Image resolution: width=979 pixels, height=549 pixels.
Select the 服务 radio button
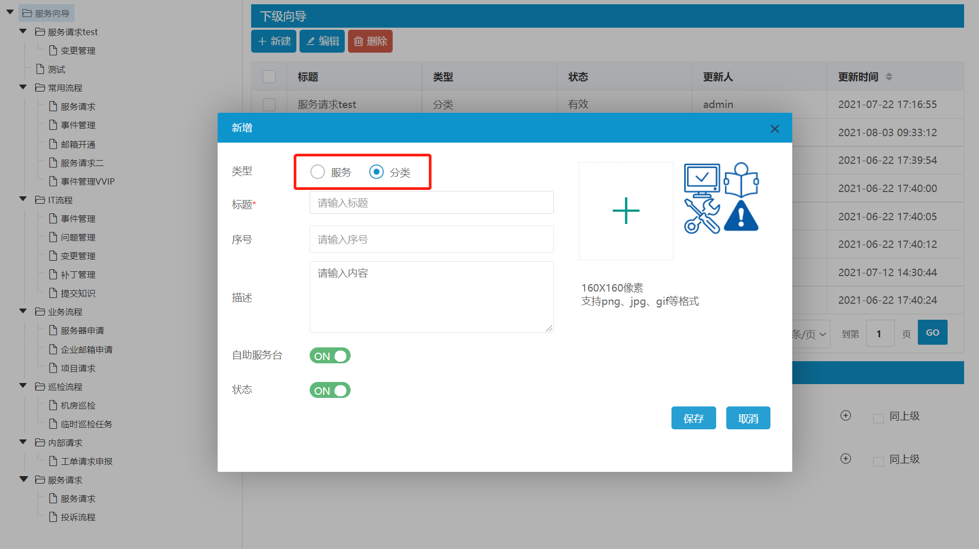coord(318,172)
